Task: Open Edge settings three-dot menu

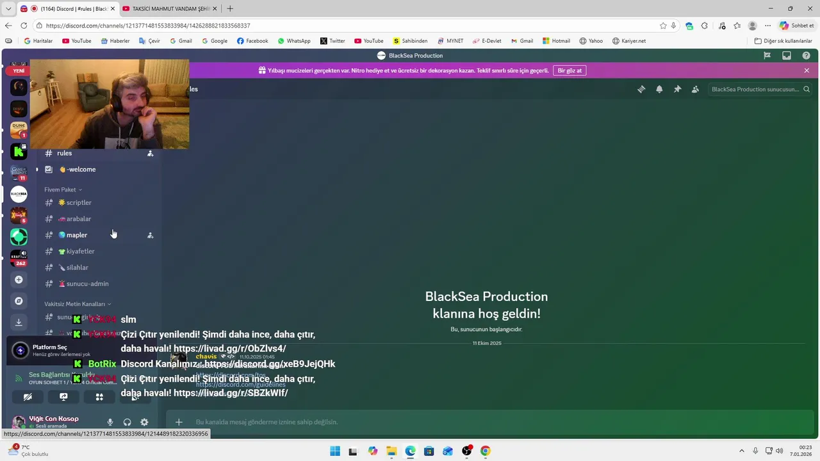Action: tap(767, 26)
